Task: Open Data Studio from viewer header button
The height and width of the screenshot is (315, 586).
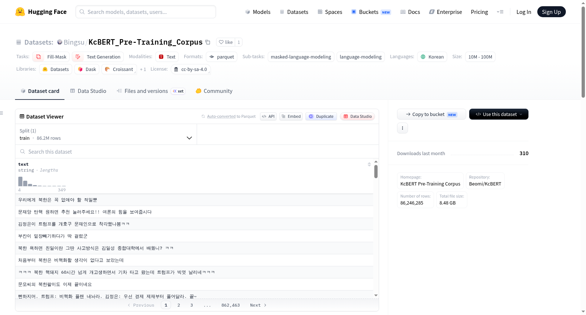Action: click(x=357, y=116)
